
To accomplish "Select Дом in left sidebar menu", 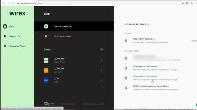I will pos(12,26).
